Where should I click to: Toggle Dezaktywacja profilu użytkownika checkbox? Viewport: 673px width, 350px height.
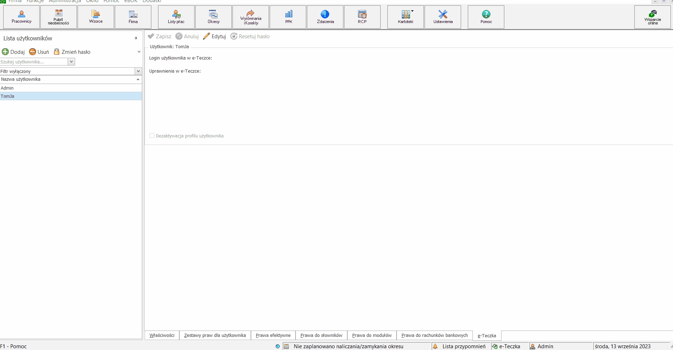click(x=152, y=136)
